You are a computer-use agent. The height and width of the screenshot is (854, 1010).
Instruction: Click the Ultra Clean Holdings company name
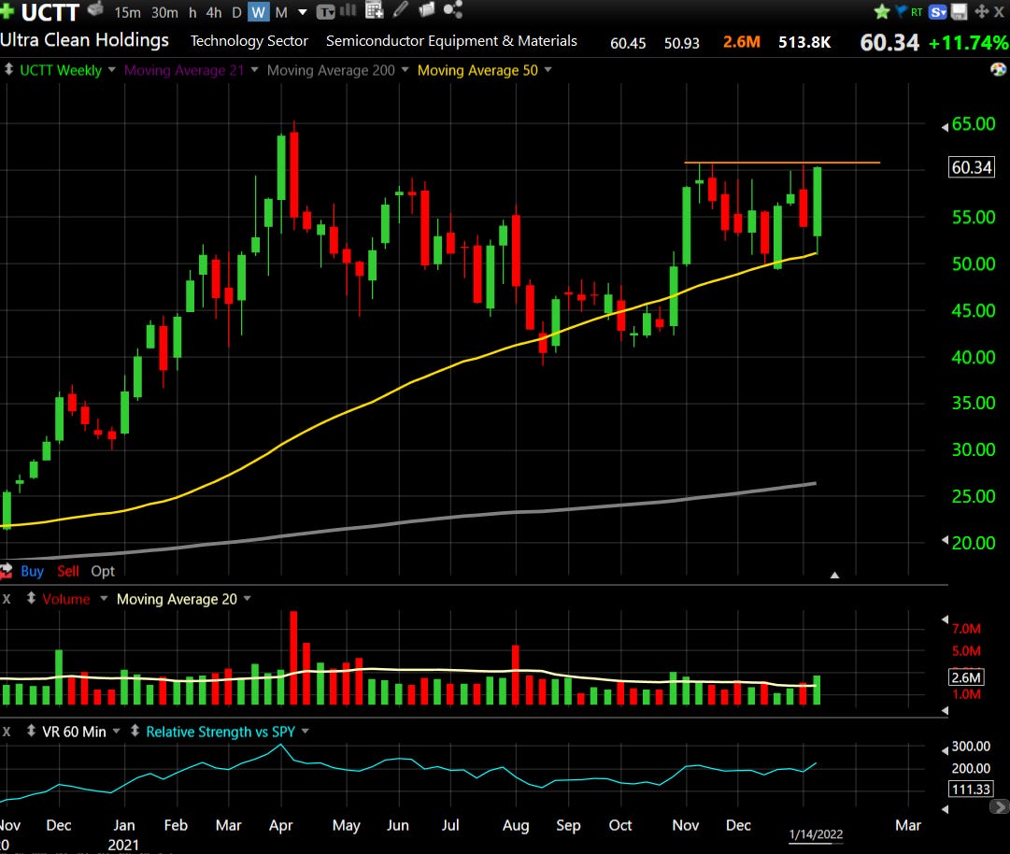pos(84,40)
